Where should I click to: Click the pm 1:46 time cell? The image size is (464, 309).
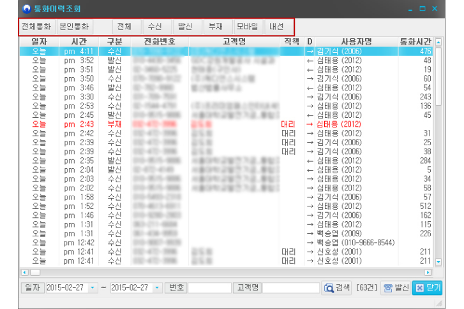click(79, 215)
